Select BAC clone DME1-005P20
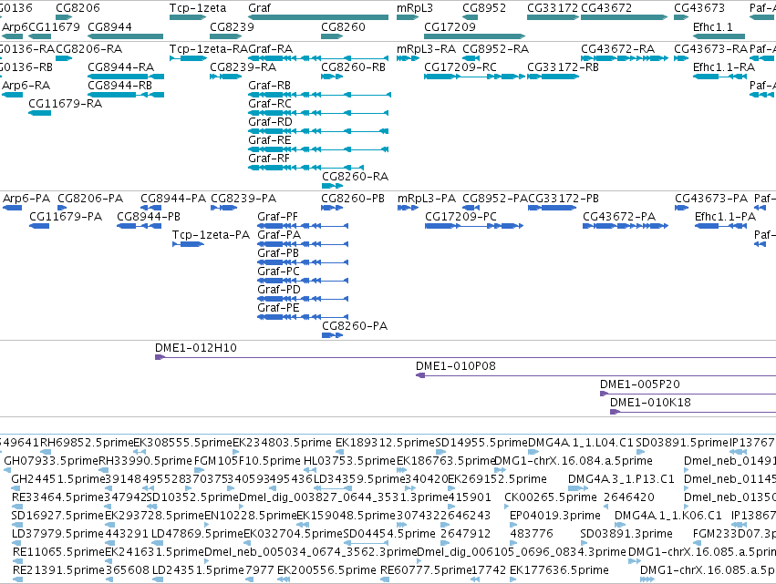776x584 pixels. pyautogui.click(x=688, y=394)
